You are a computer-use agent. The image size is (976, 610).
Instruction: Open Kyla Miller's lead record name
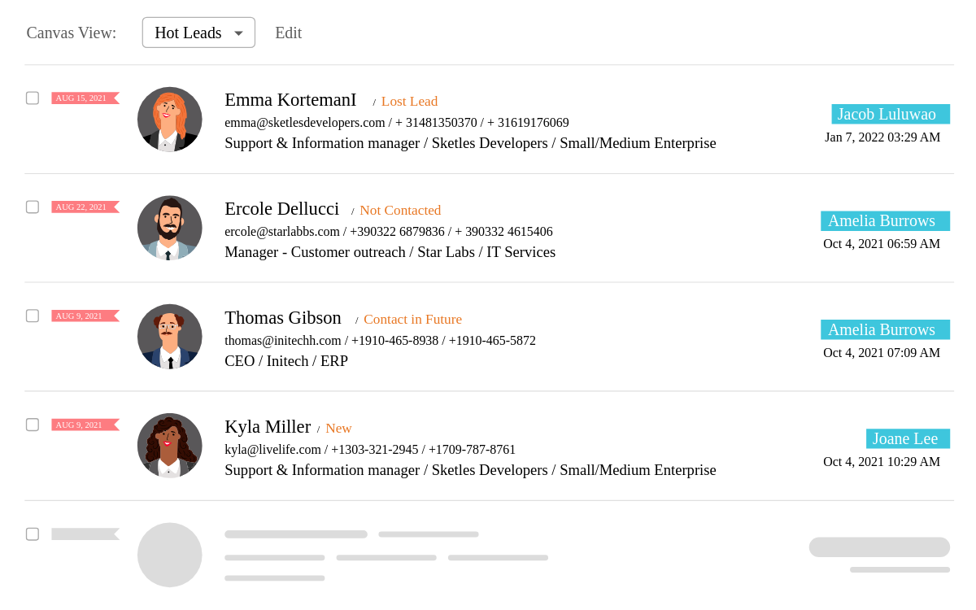click(268, 427)
